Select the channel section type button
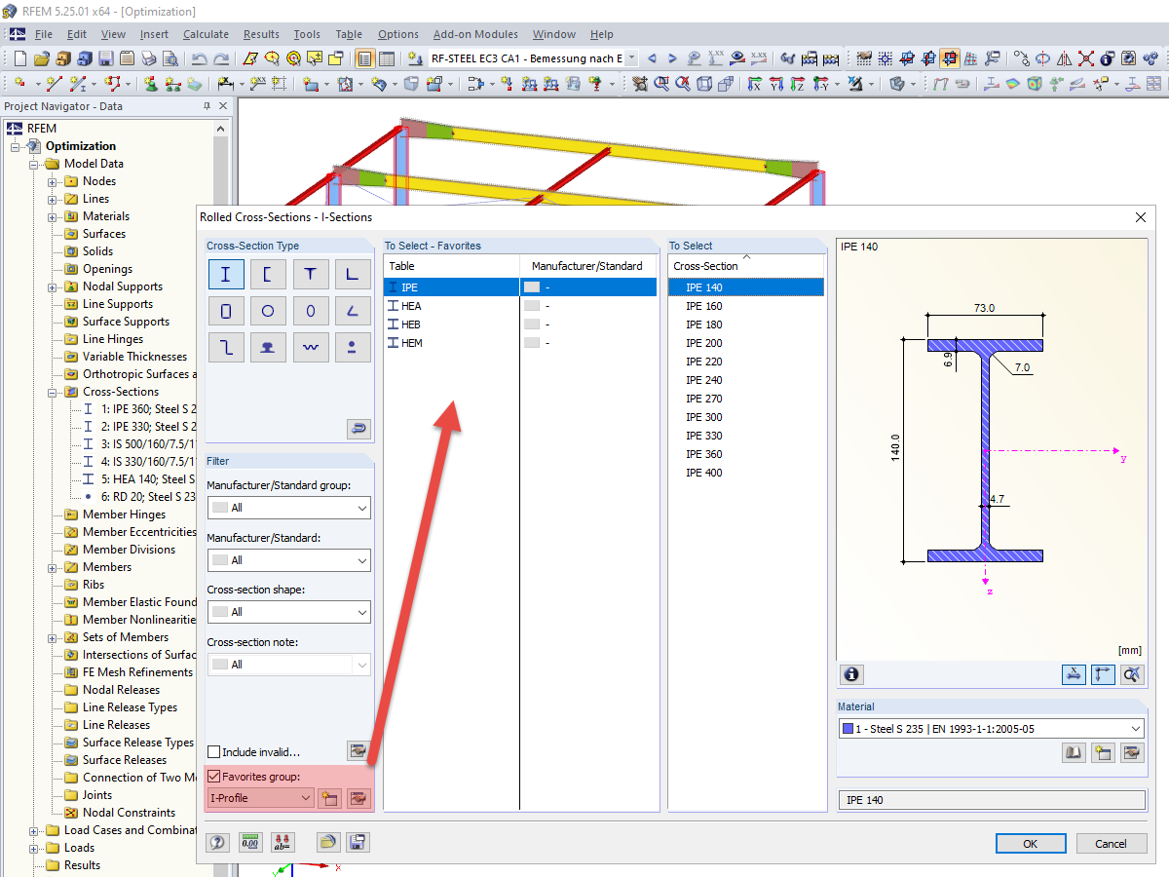 pos(268,275)
